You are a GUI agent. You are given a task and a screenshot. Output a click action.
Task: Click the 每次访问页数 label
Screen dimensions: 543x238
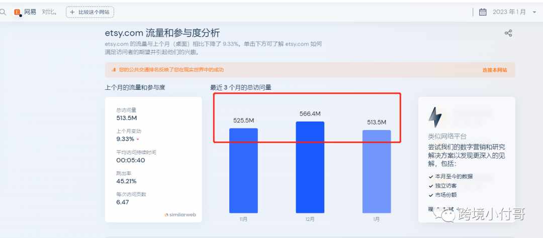click(x=131, y=194)
